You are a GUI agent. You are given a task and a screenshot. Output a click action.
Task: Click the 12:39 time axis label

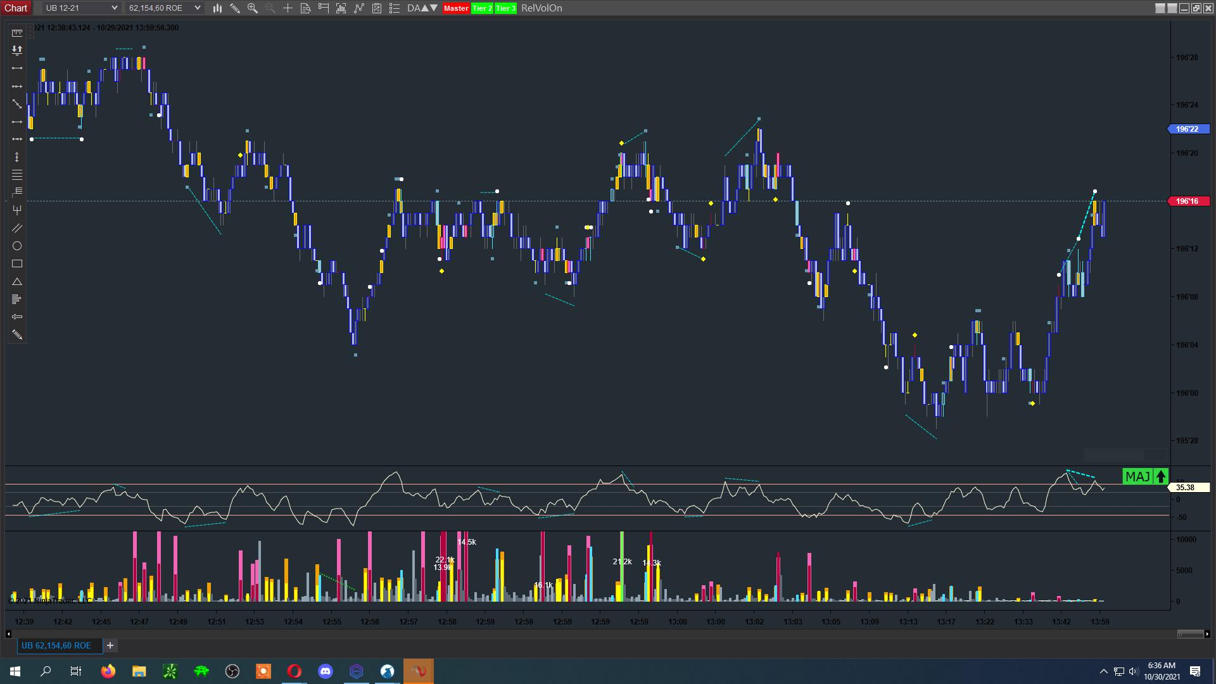pyautogui.click(x=24, y=622)
